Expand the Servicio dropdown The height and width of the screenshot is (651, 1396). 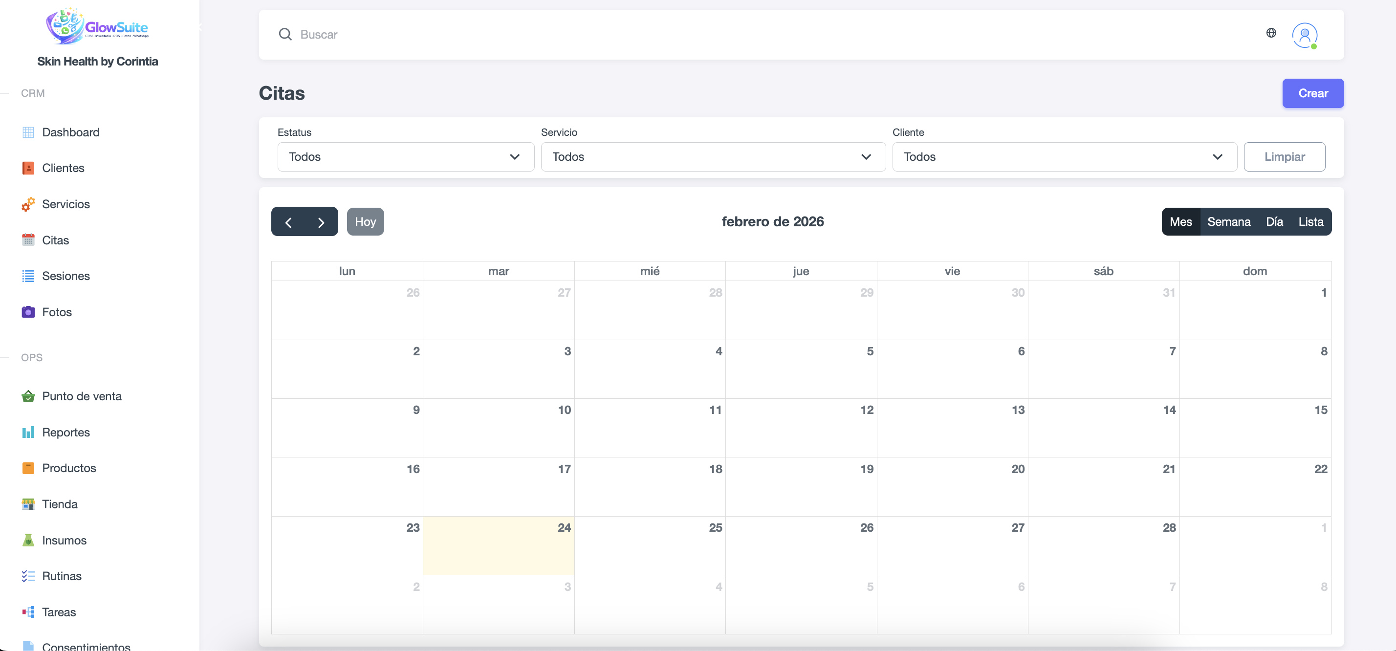pyautogui.click(x=713, y=157)
